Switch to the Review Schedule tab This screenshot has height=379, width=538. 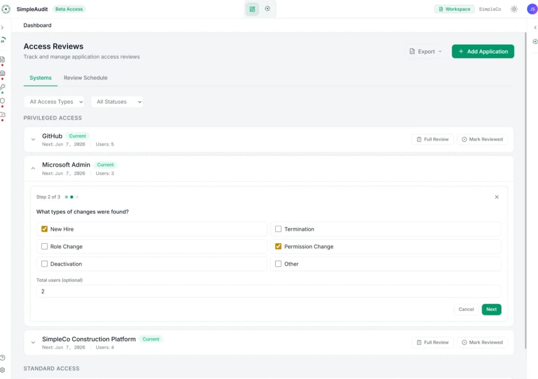pyautogui.click(x=85, y=78)
